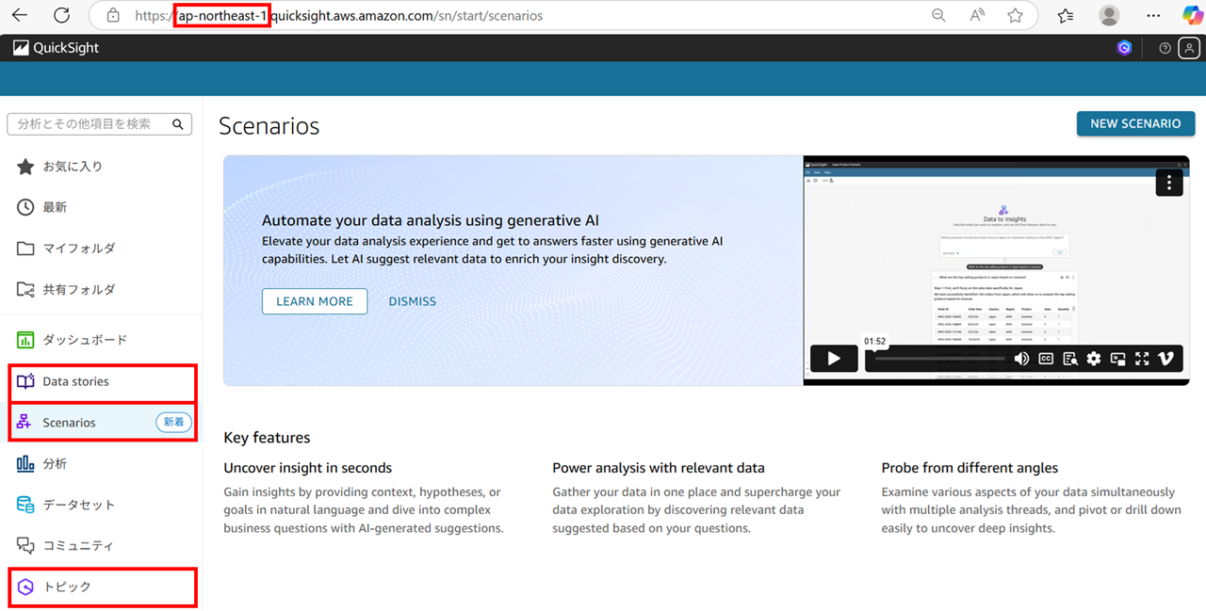Mute the video with the speaker icon

pos(1021,359)
